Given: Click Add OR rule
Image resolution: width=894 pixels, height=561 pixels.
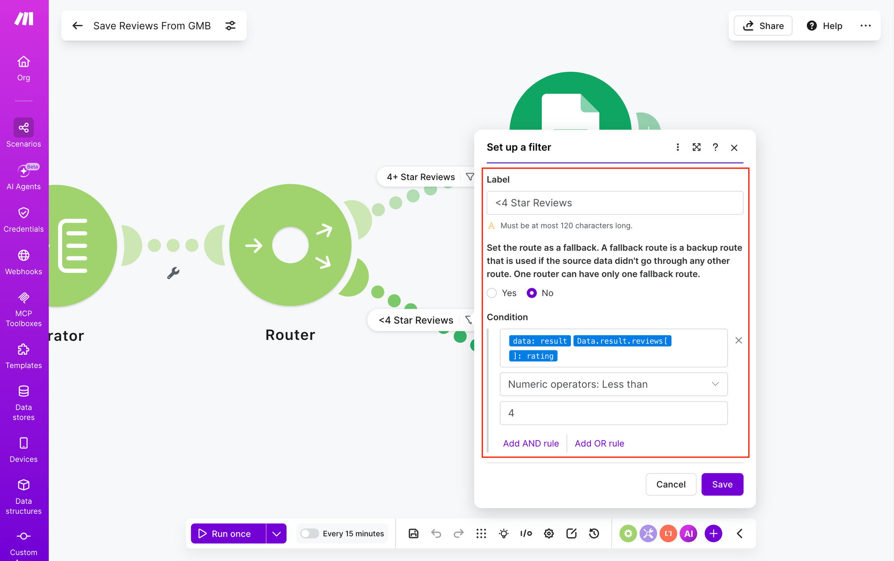Looking at the screenshot, I should click(x=599, y=443).
